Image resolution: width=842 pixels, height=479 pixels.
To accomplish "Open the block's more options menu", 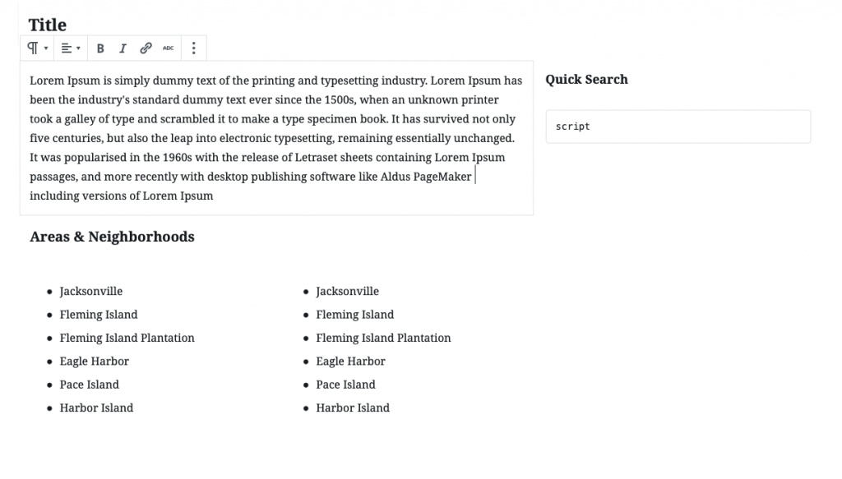I will [193, 48].
